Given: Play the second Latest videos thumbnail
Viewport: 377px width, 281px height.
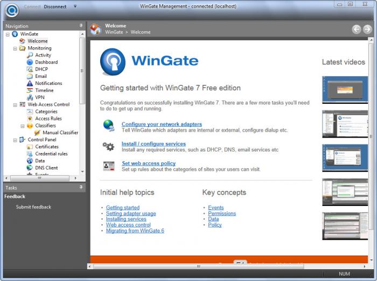Looking at the screenshot, I should pyautogui.click(x=345, y=124).
